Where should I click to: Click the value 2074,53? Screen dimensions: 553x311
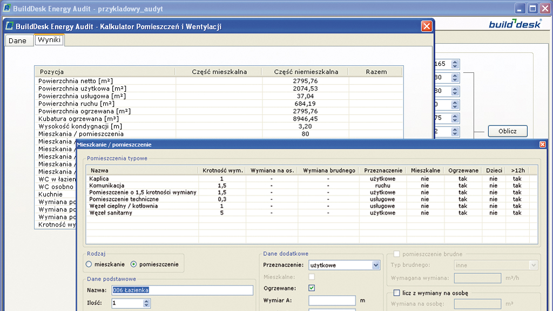pos(306,88)
